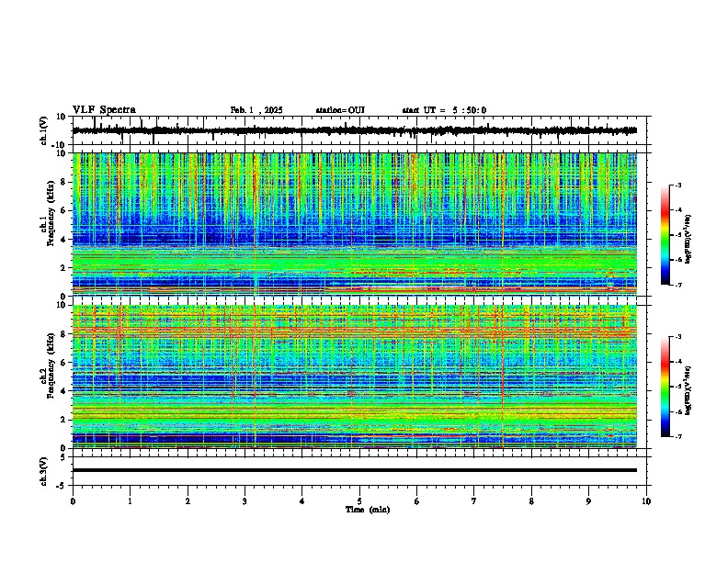Click the '-7' label on ch.1 color bar

(678, 285)
